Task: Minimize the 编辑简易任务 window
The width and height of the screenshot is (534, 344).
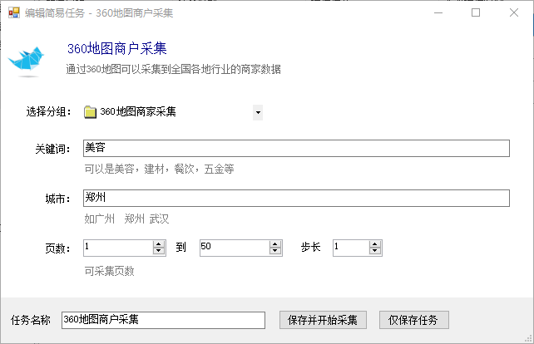Action: [x=438, y=12]
